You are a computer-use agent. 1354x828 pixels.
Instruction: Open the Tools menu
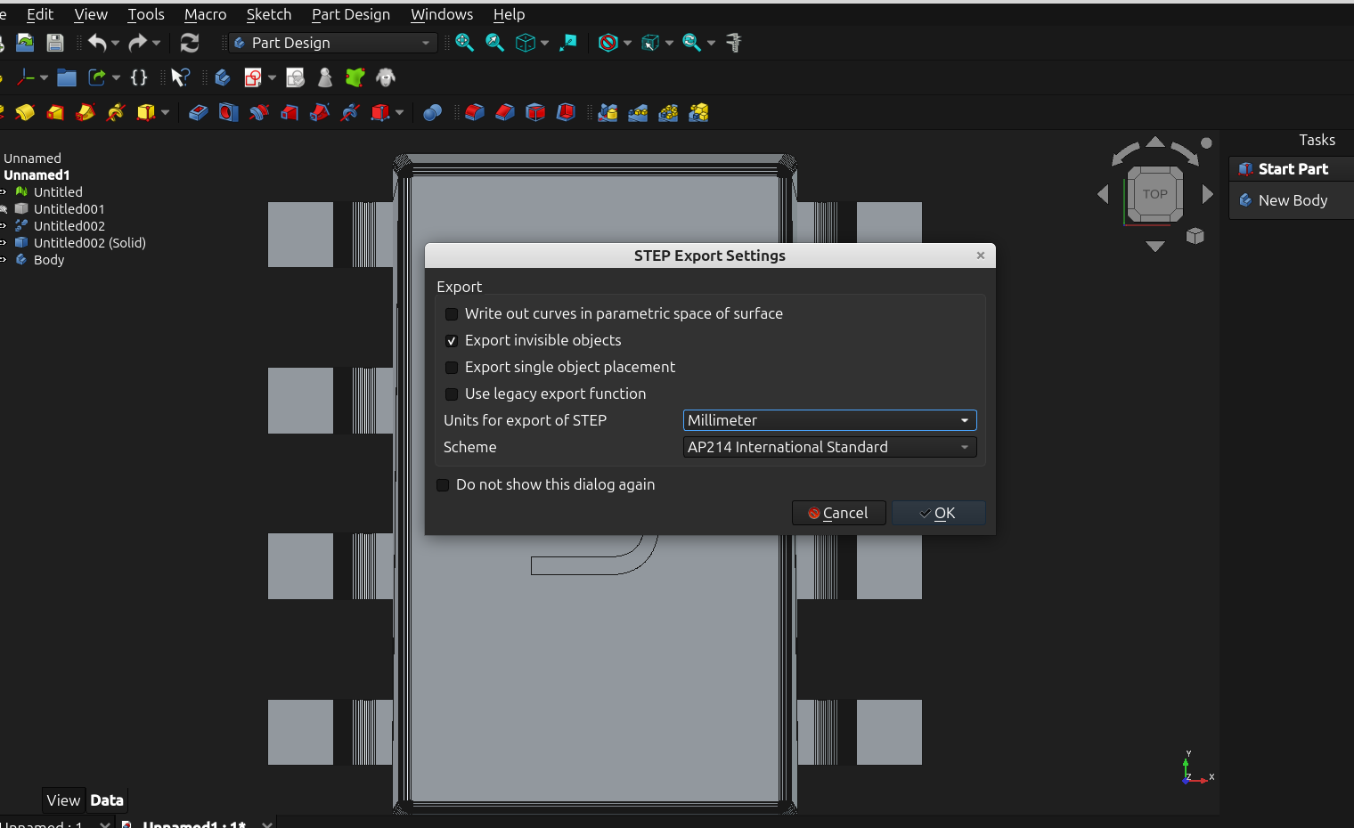146,14
